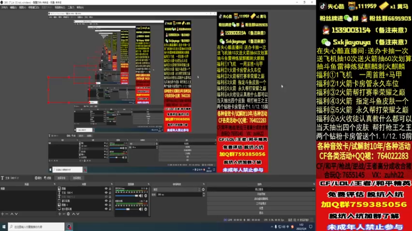Screen dimensions: 412x231
Task: Select 窗口采集 row in Sources list
Action: pyautogui.click(x=83, y=201)
